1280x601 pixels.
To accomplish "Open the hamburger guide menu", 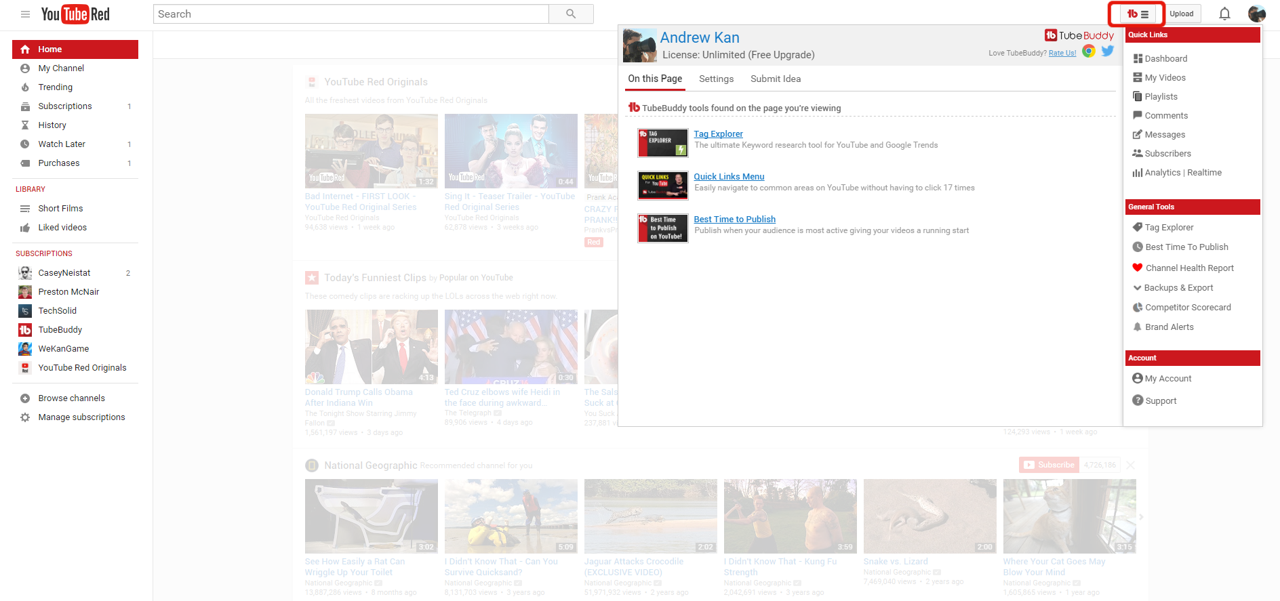I will click(x=25, y=14).
